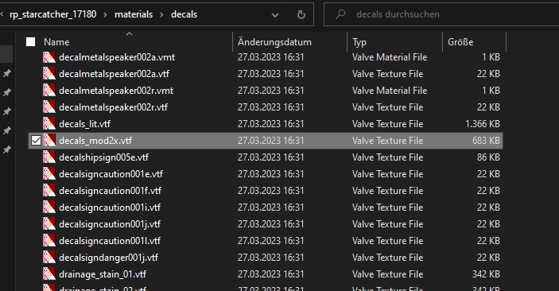This screenshot has height=291, width=559.
Task: Click the 683 KB size cell
Action: (487, 141)
